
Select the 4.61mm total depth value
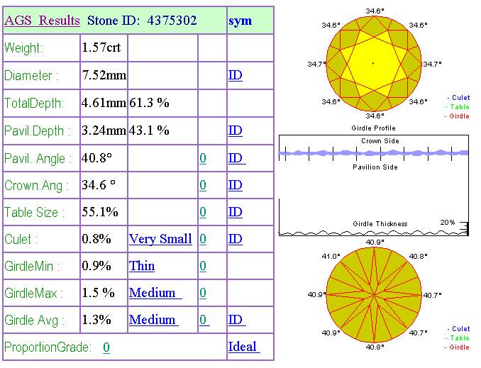pos(104,103)
